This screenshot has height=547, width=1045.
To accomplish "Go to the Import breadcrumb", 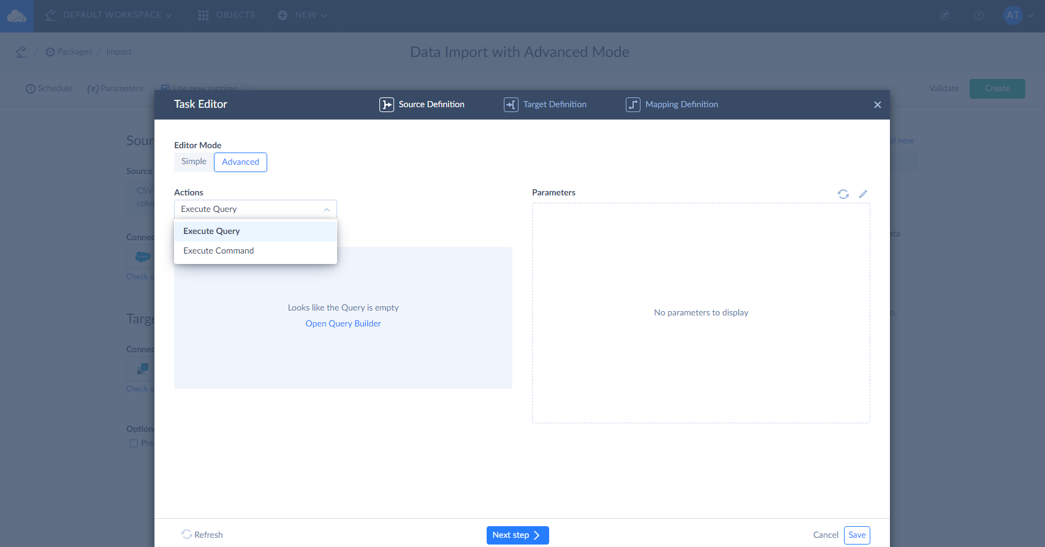I will 118,52.
